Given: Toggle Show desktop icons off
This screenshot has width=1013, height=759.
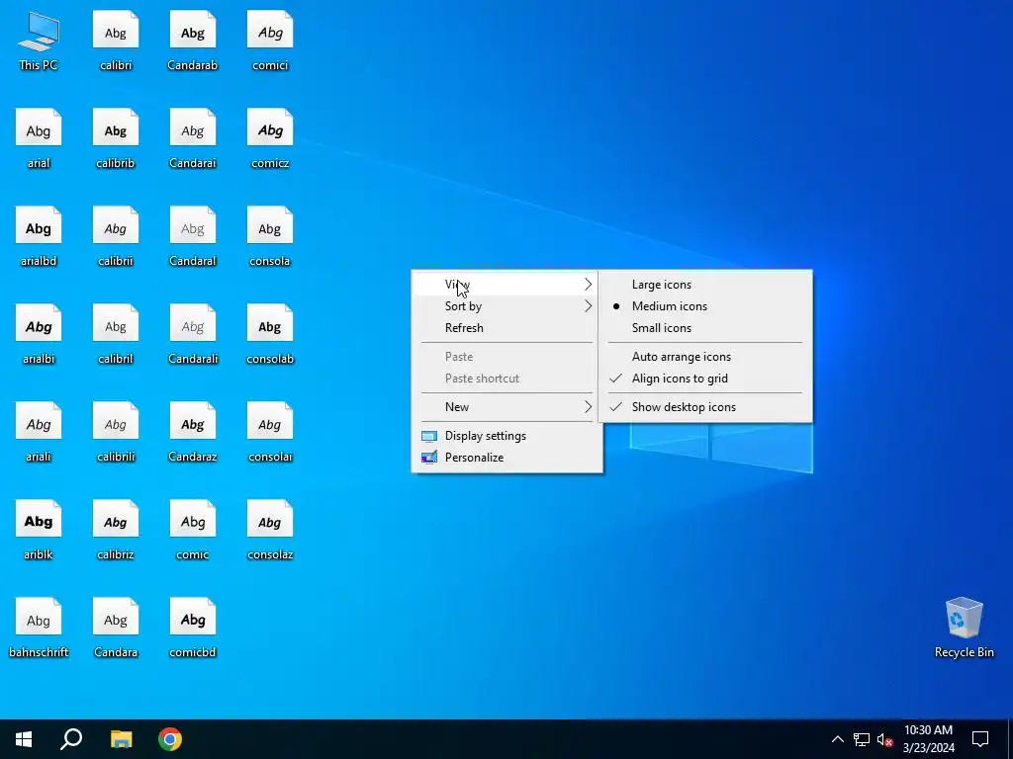Looking at the screenshot, I should pyautogui.click(x=705, y=407).
